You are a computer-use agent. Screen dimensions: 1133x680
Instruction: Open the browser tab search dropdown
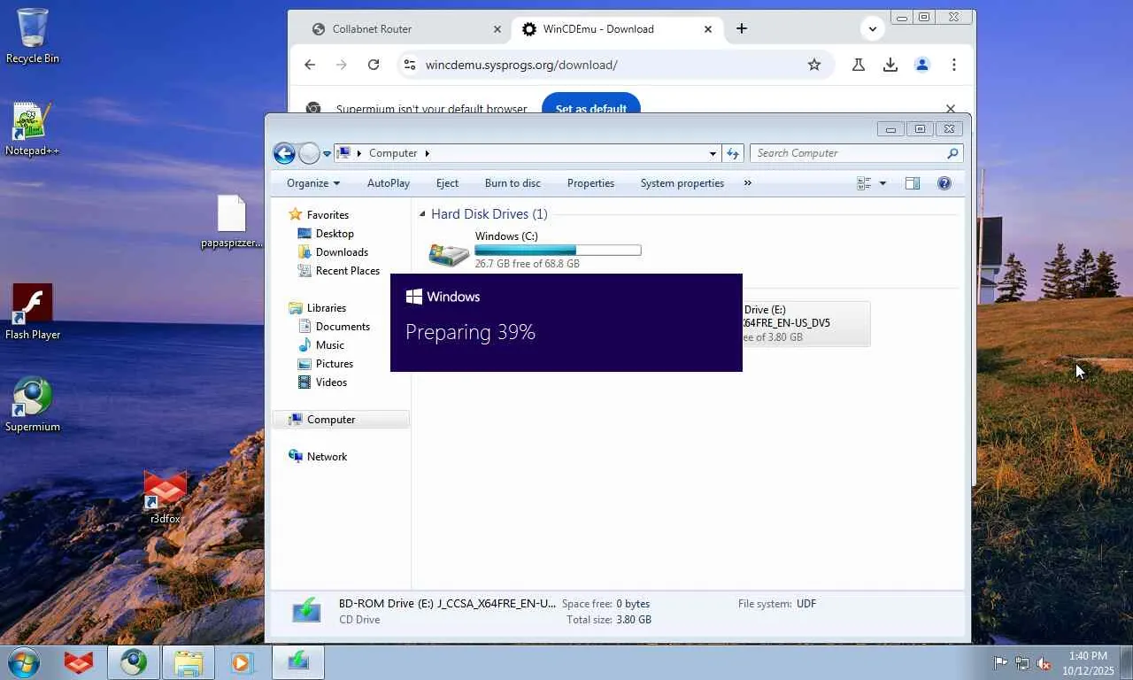coord(873,28)
